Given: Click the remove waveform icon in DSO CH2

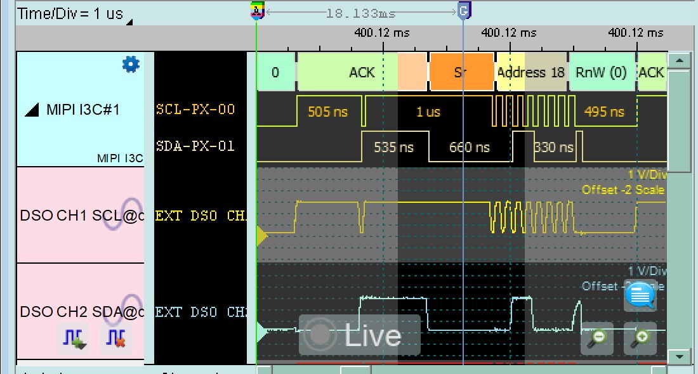Looking at the screenshot, I should click(115, 339).
